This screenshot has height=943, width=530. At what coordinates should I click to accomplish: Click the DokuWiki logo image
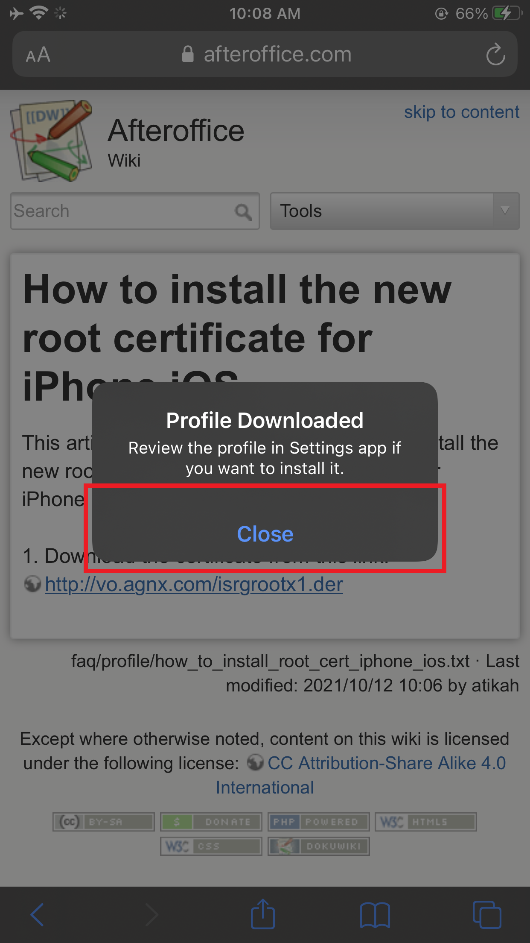tap(52, 141)
